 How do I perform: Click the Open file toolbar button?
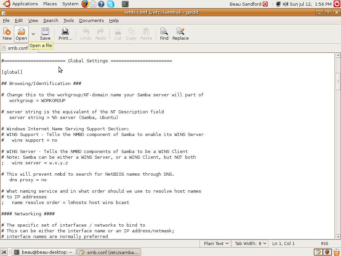point(21,34)
